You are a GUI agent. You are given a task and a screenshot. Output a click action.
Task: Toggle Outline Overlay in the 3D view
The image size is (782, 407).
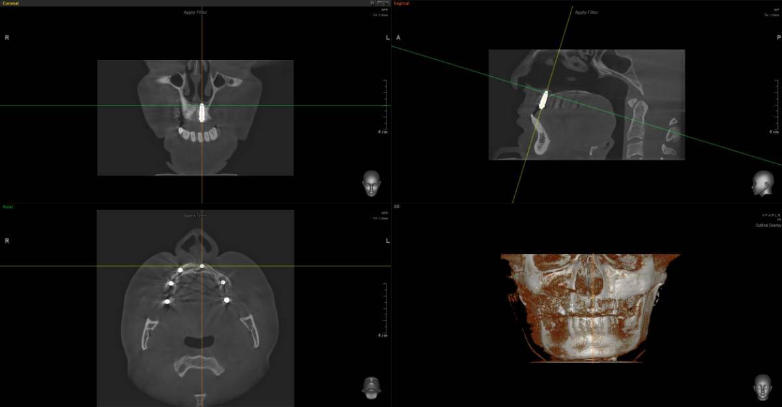click(768, 225)
